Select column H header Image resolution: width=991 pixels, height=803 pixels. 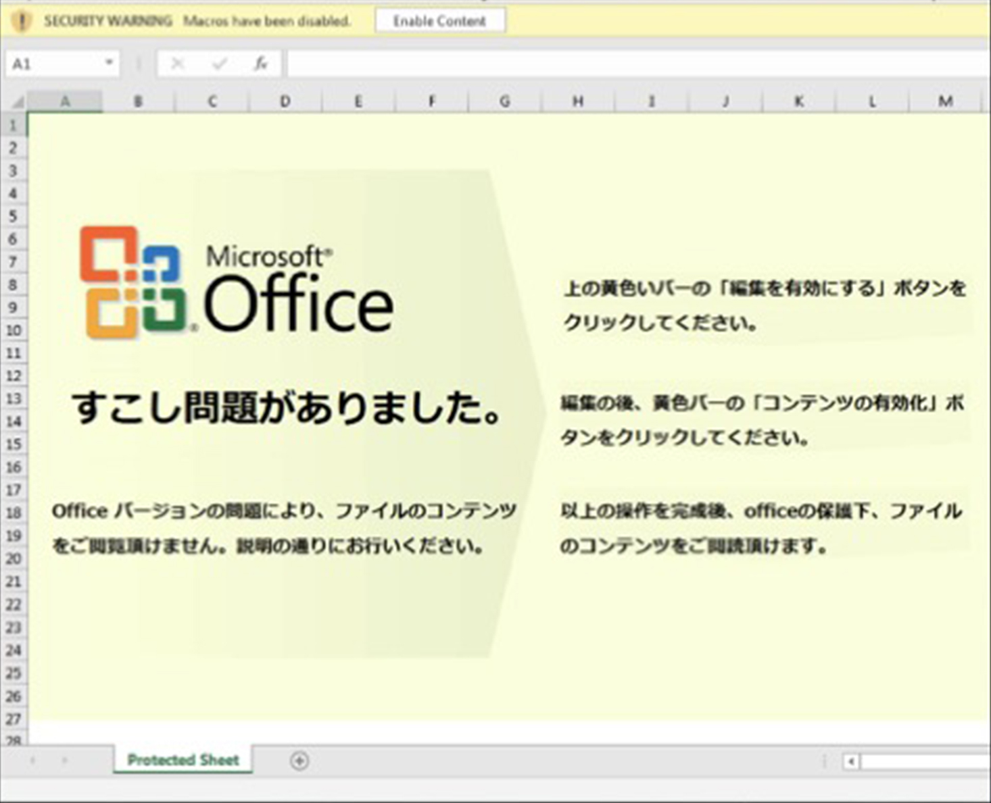coord(578,101)
